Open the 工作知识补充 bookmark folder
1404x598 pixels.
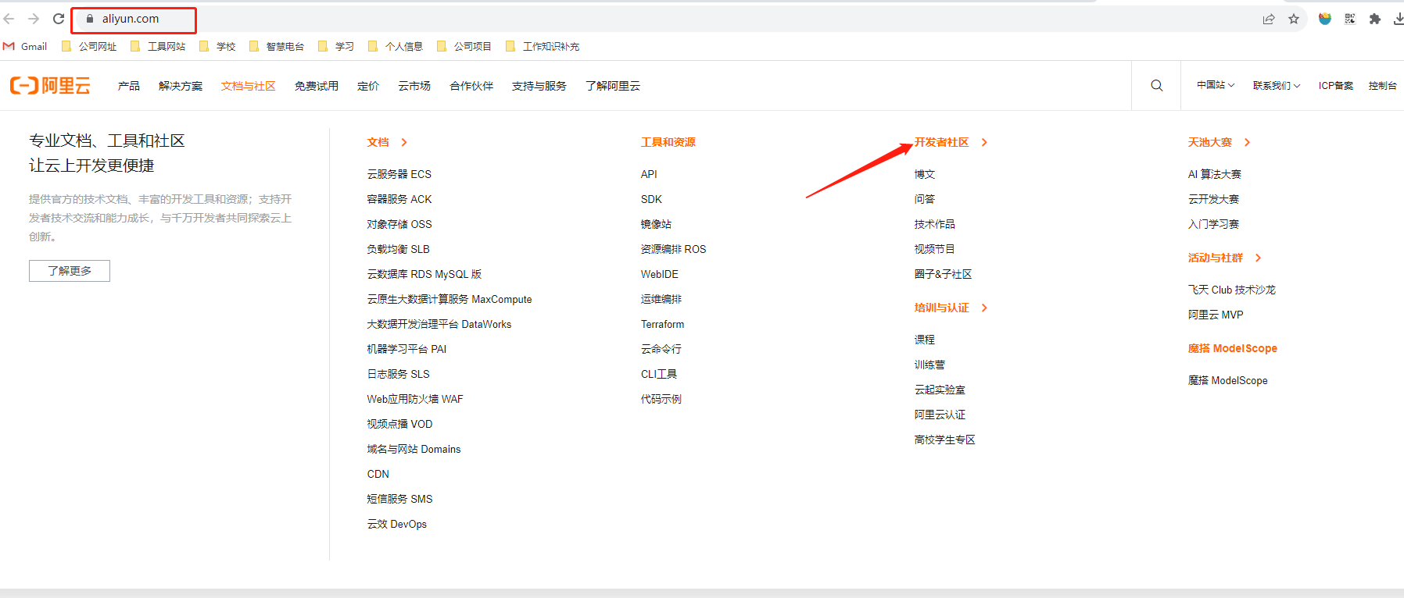543,46
